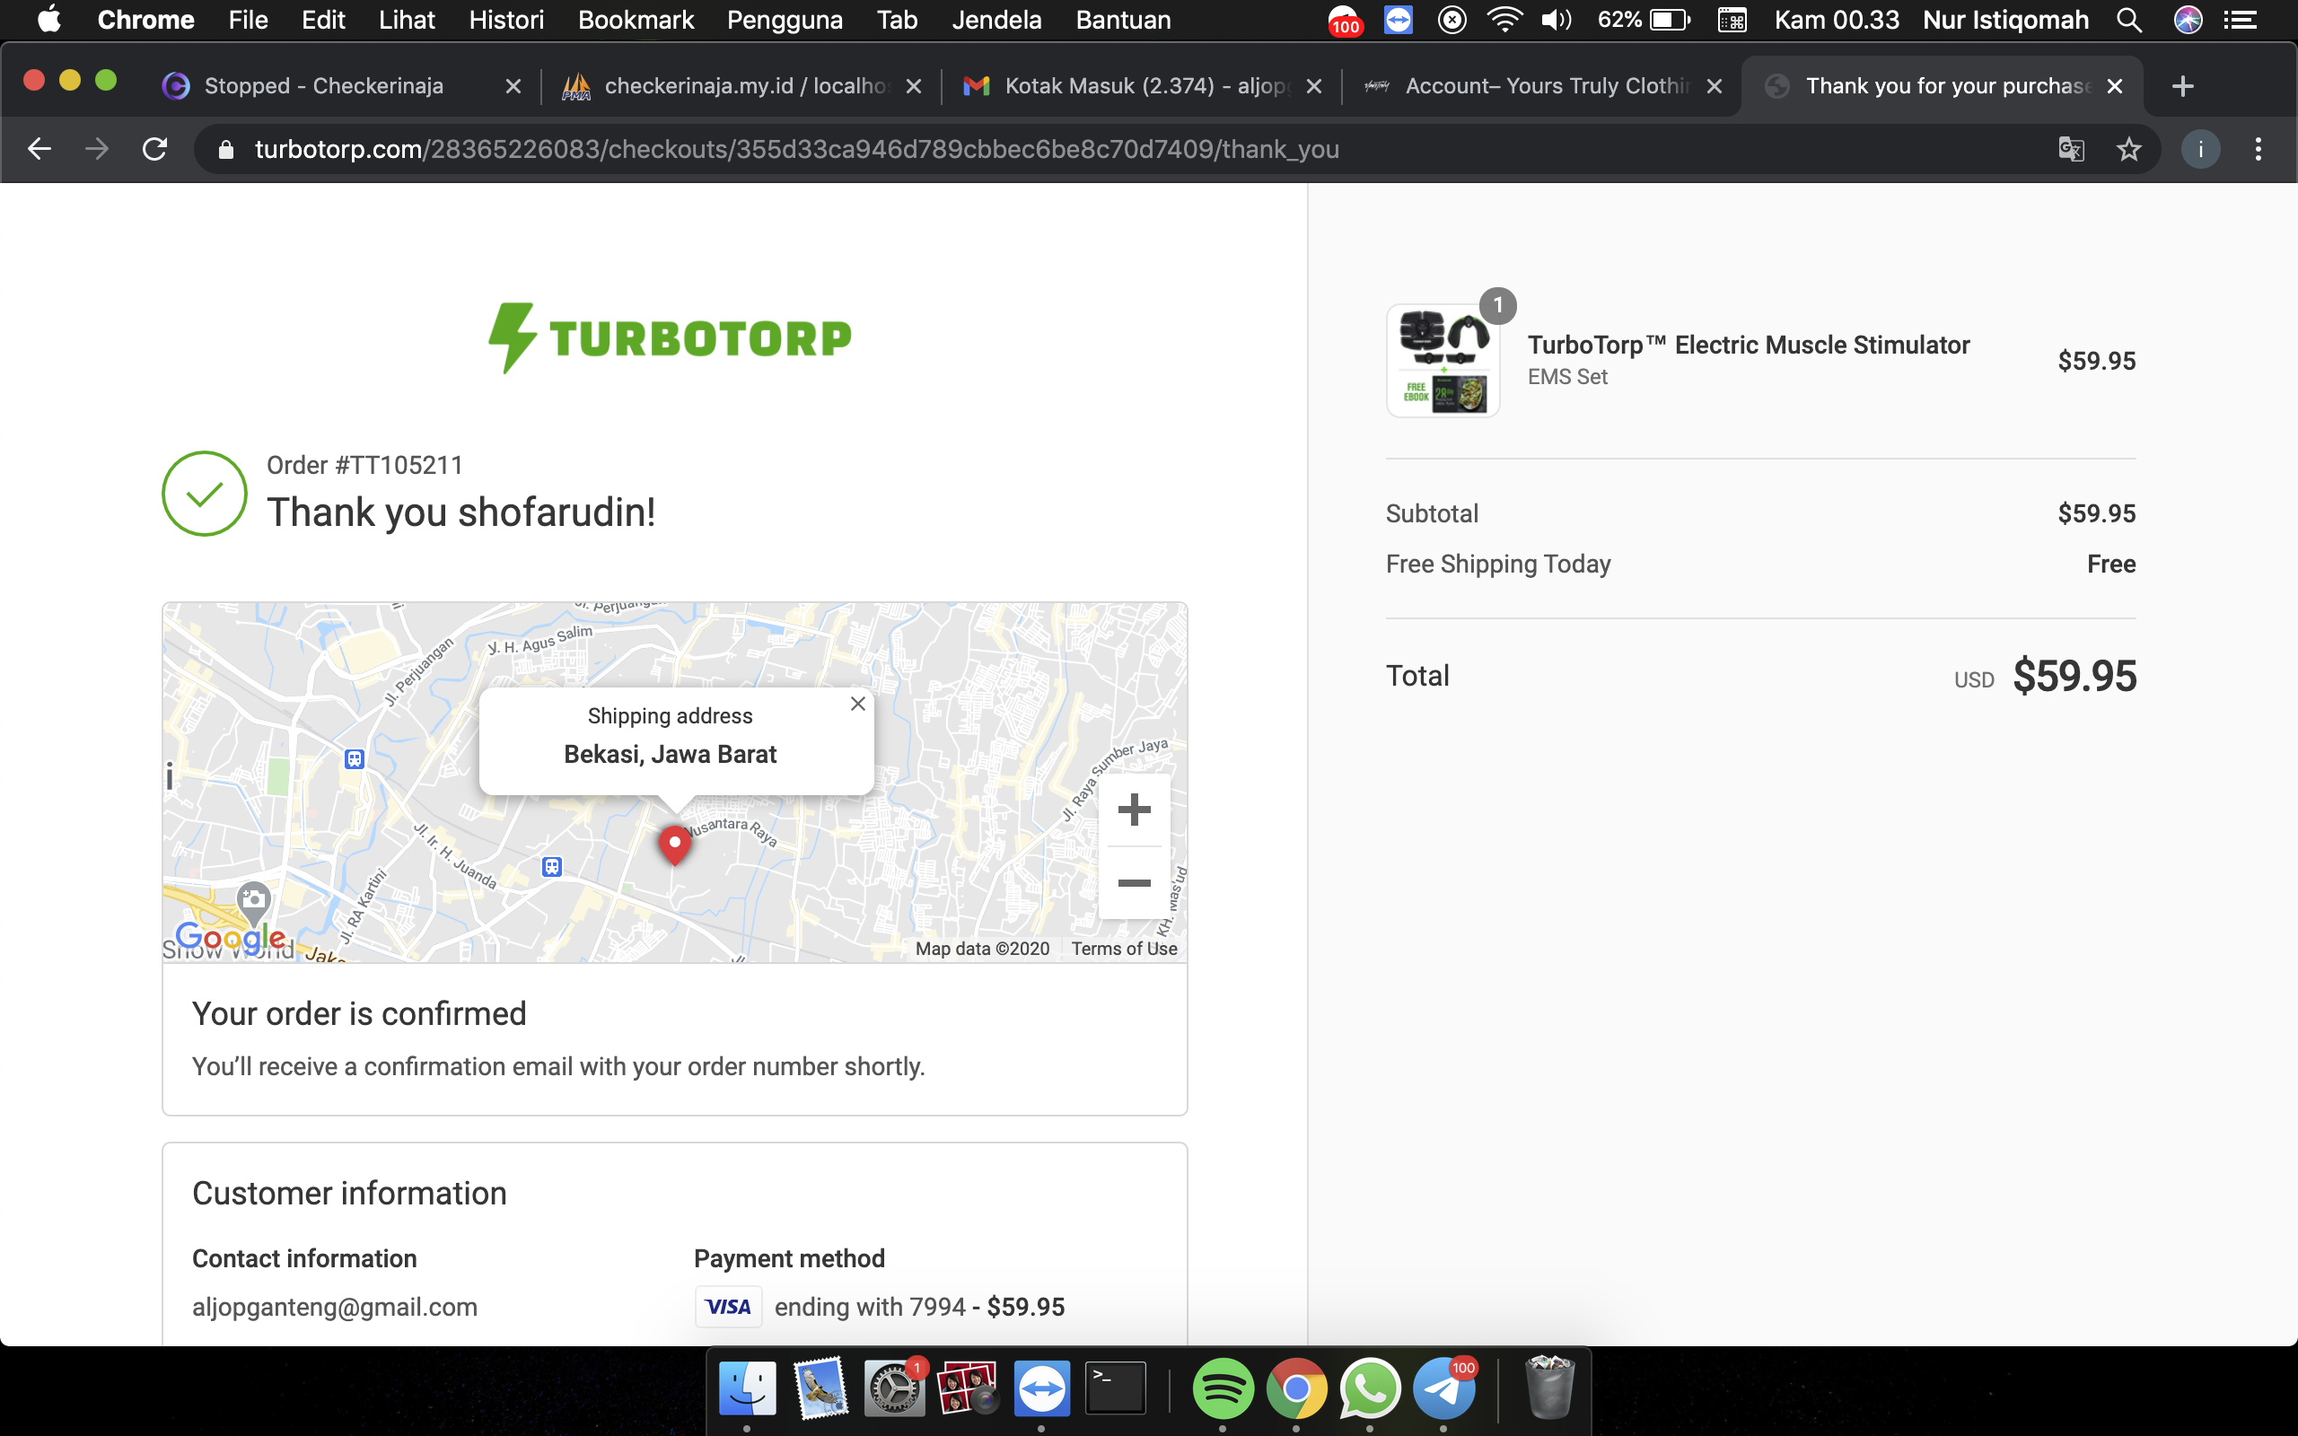Open the Bookmark menu
The height and width of the screenshot is (1436, 2298).
tap(636, 20)
